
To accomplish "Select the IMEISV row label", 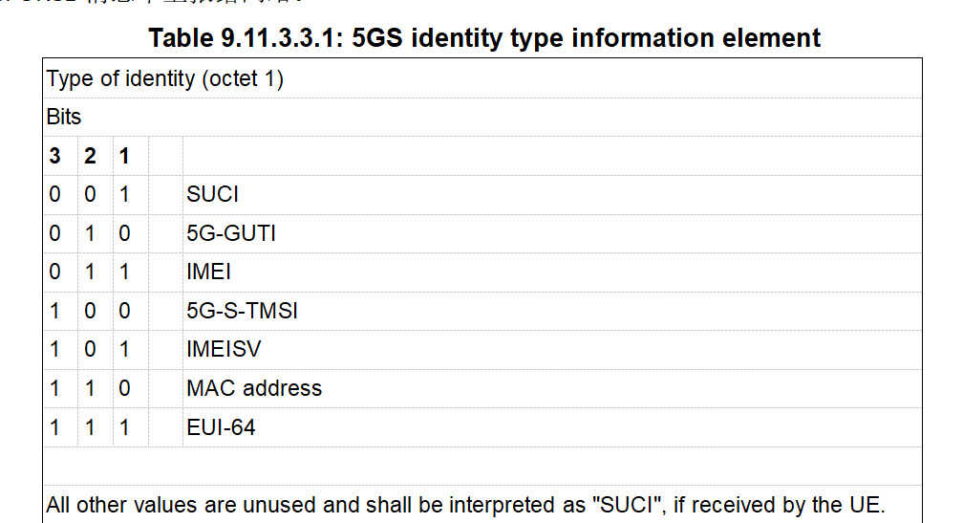I will 224,349.
